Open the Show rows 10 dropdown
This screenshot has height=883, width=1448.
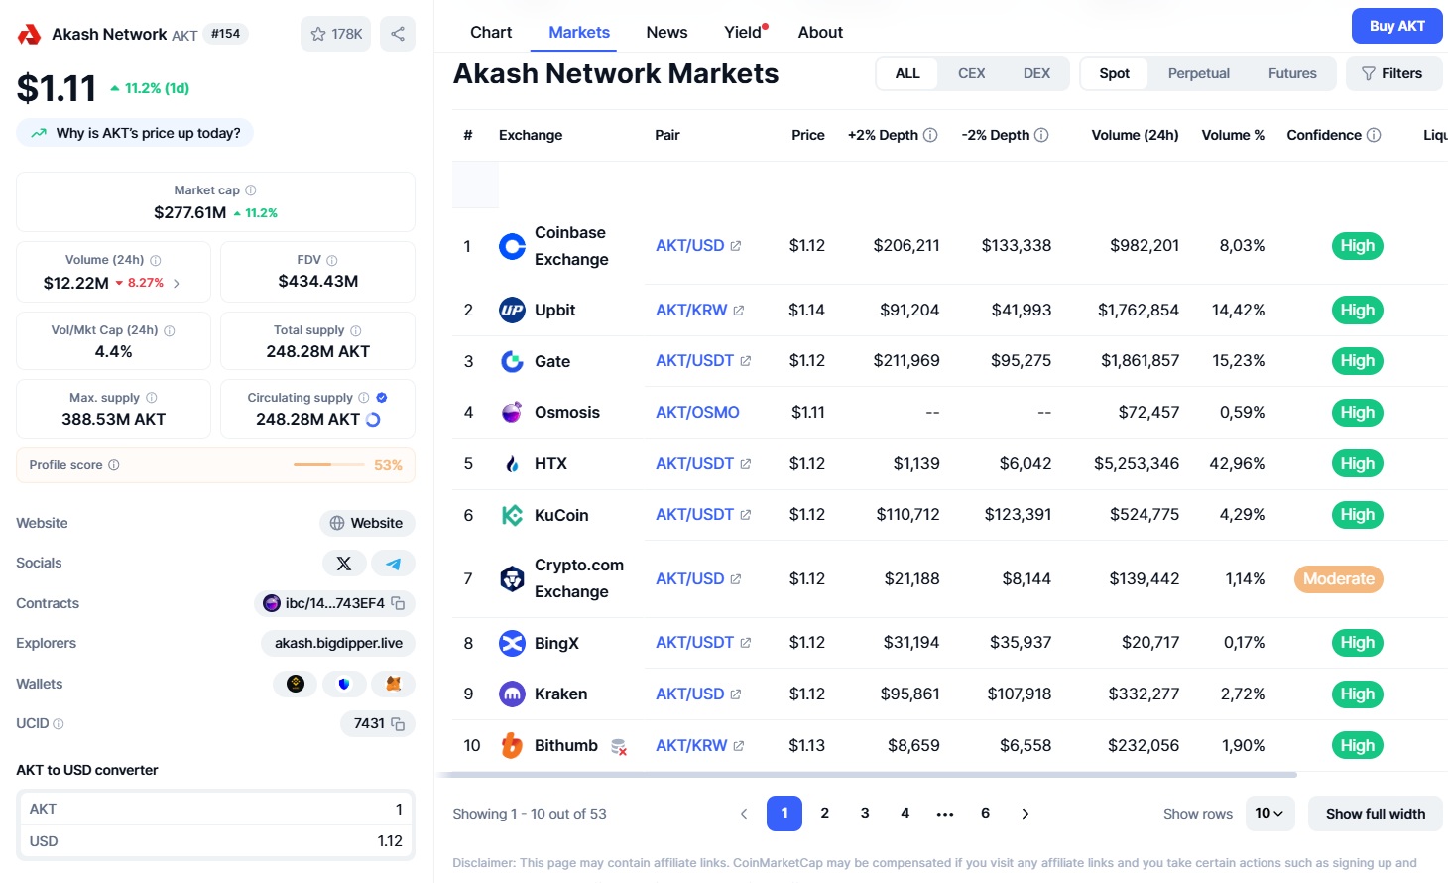click(1269, 814)
